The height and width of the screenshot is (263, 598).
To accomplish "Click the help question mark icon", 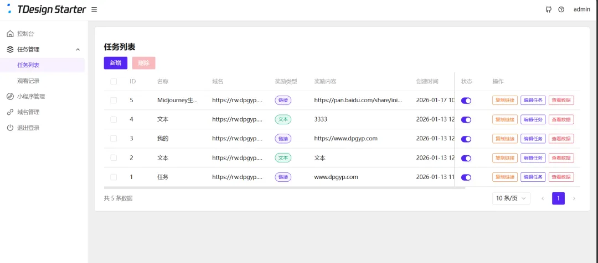I will point(561,9).
